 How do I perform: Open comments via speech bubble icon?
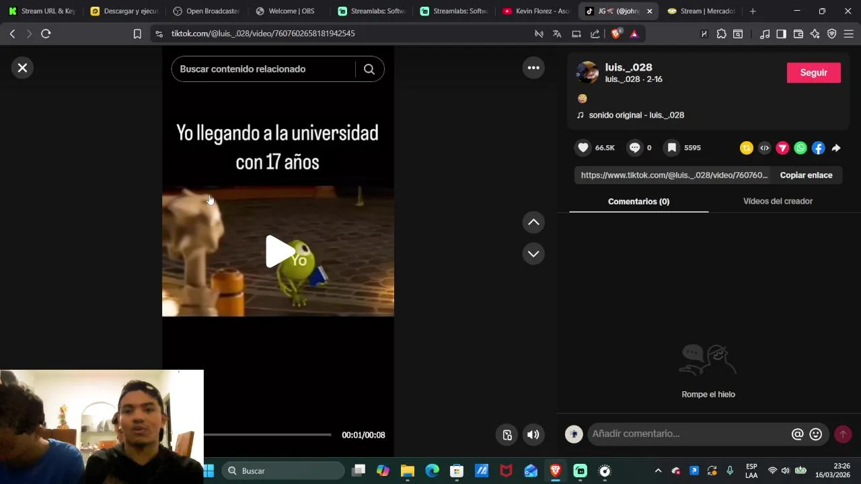click(634, 148)
